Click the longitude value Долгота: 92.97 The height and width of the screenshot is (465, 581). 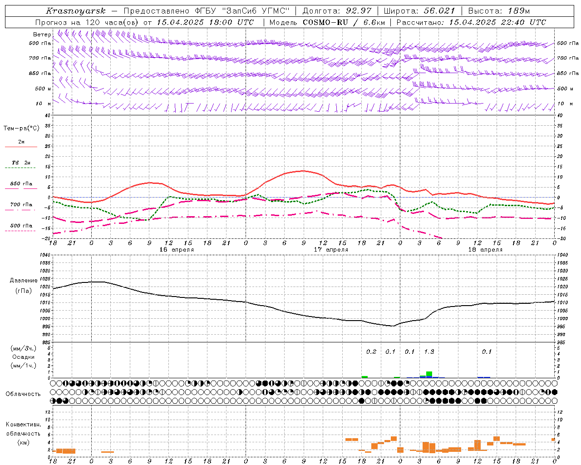coord(336,11)
